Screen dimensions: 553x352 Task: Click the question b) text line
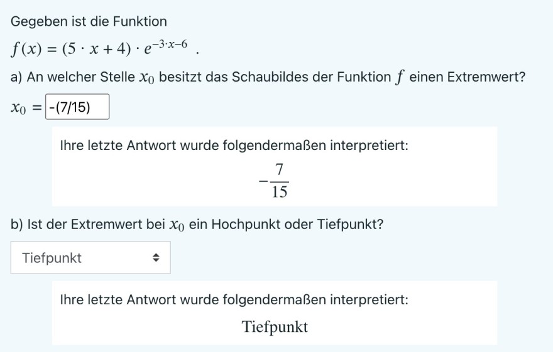pos(197,224)
